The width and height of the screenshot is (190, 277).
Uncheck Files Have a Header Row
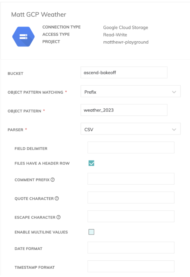(91, 163)
